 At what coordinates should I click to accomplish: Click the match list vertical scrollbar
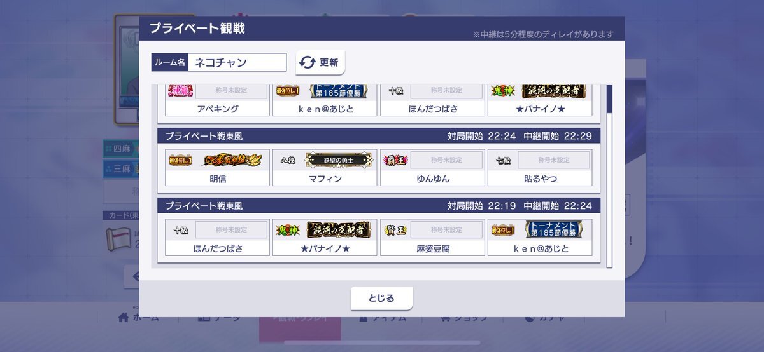point(609,176)
